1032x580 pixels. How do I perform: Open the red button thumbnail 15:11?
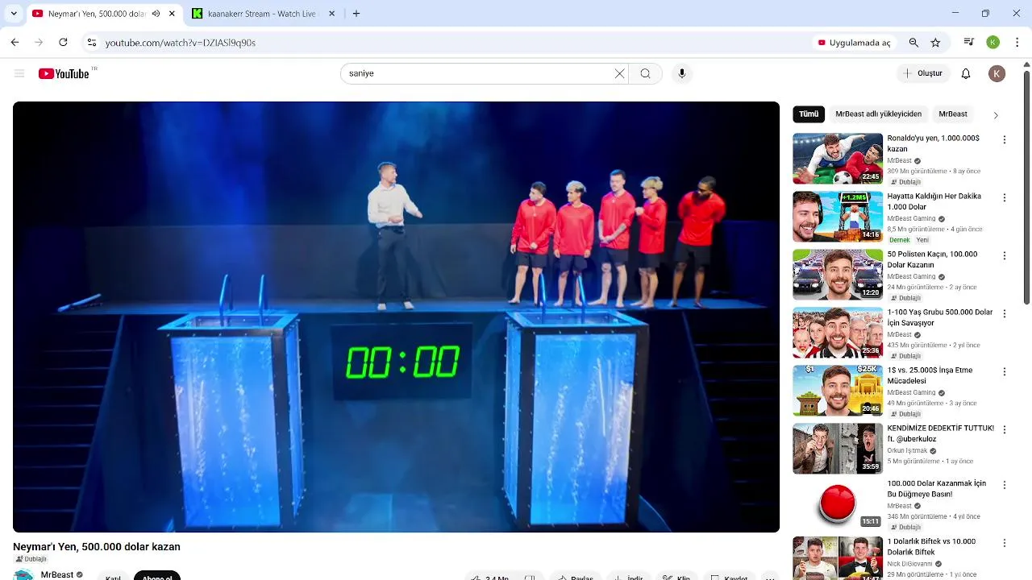(x=838, y=504)
